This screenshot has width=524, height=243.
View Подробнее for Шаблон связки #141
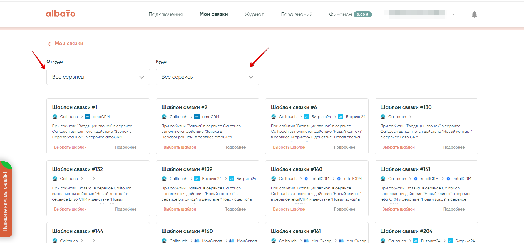(x=454, y=209)
